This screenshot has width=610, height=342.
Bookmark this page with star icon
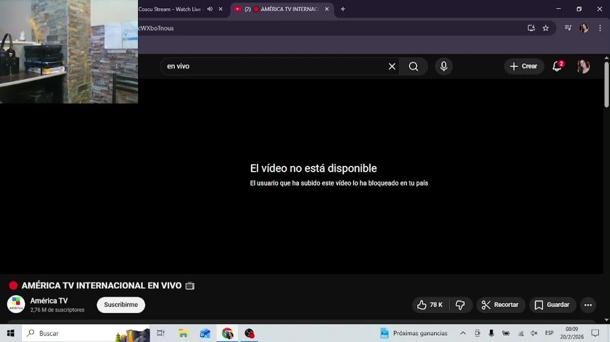pyautogui.click(x=546, y=28)
